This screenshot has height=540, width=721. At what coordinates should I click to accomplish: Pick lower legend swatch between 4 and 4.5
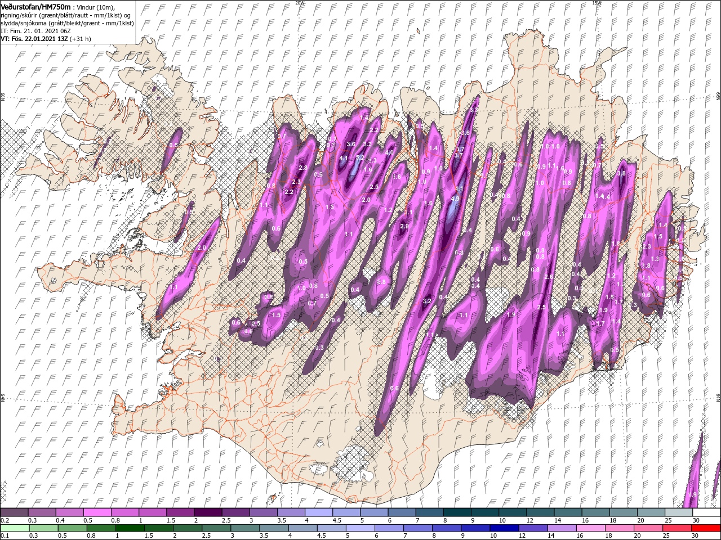pyautogui.click(x=302, y=528)
